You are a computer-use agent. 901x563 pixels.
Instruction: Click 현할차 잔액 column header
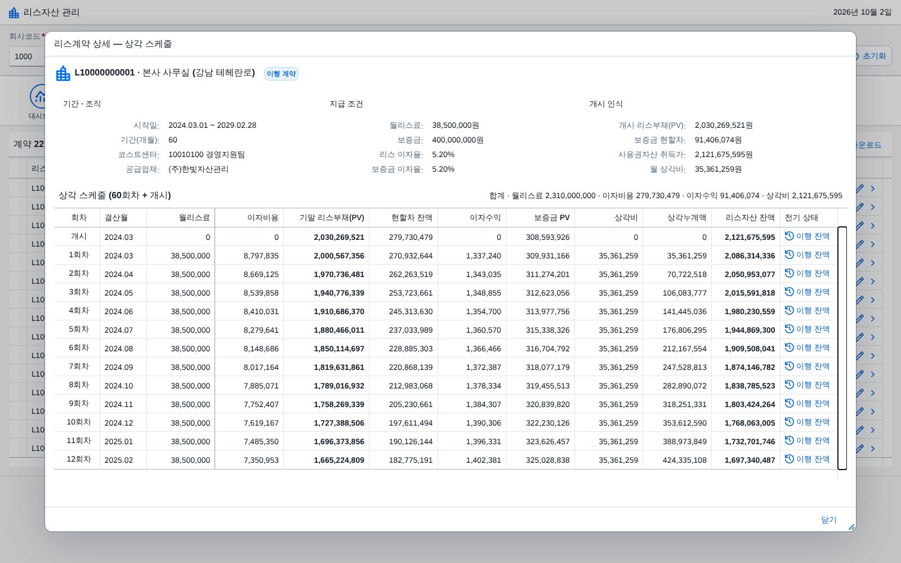(403, 218)
